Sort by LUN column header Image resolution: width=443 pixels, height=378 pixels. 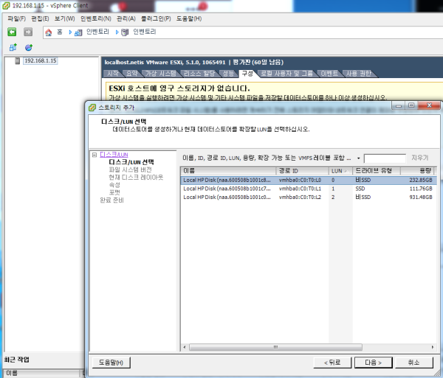pyautogui.click(x=340, y=171)
